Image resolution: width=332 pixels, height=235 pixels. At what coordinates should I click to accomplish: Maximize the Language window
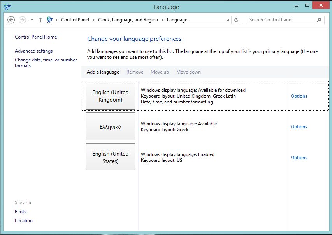coord(307,5)
